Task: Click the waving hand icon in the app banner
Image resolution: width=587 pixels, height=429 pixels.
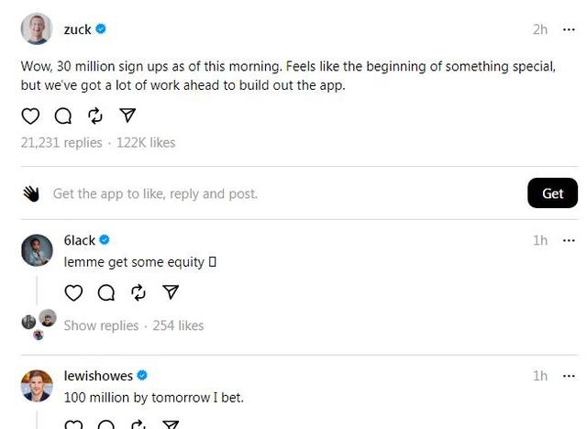Action: pos(31,193)
